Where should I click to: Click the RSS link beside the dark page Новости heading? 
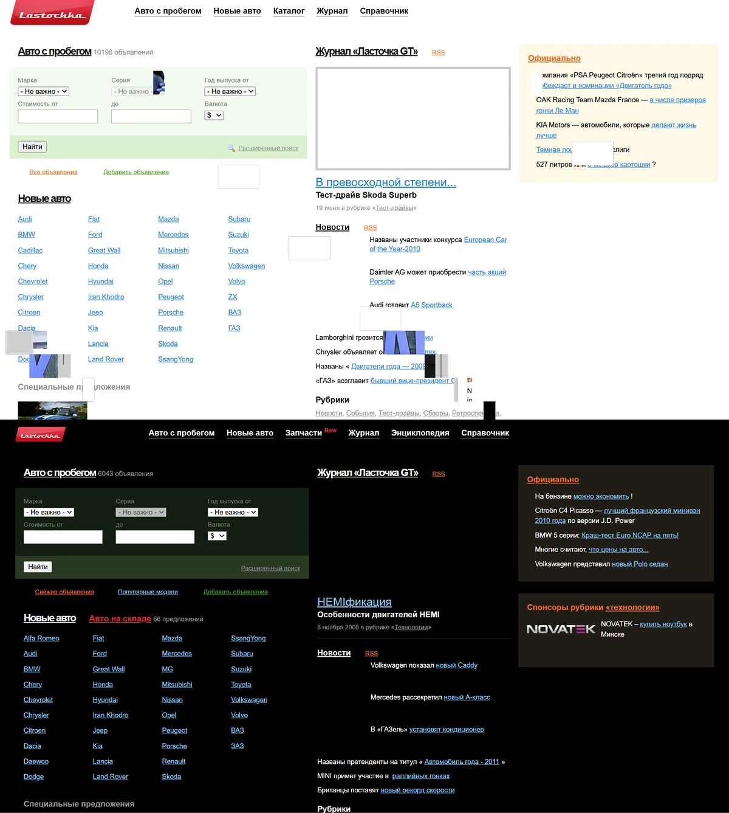tap(371, 653)
